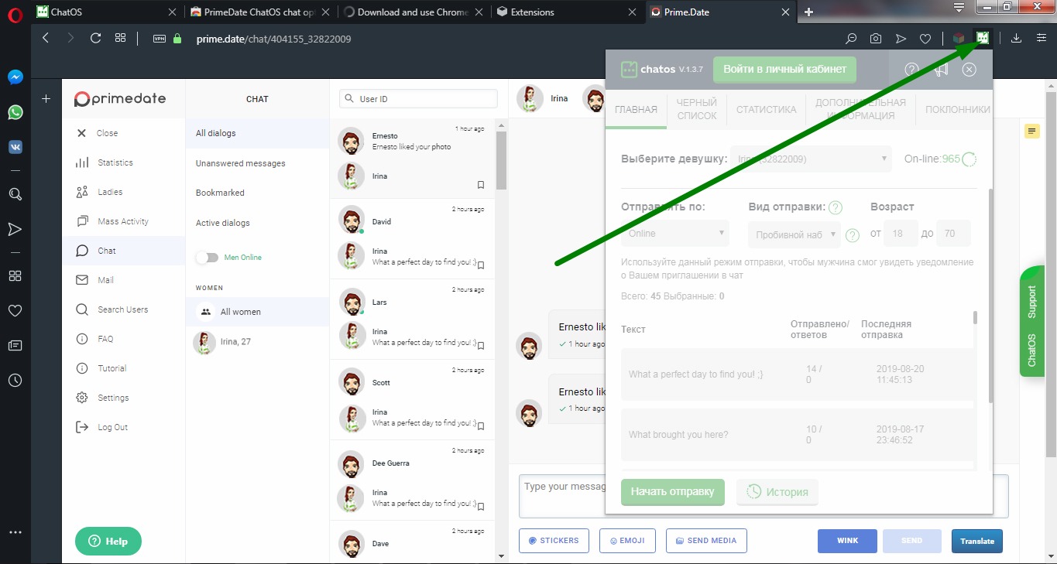The image size is (1057, 564).
Task: Open Ladies in the Primedate menu
Action: [x=110, y=192]
